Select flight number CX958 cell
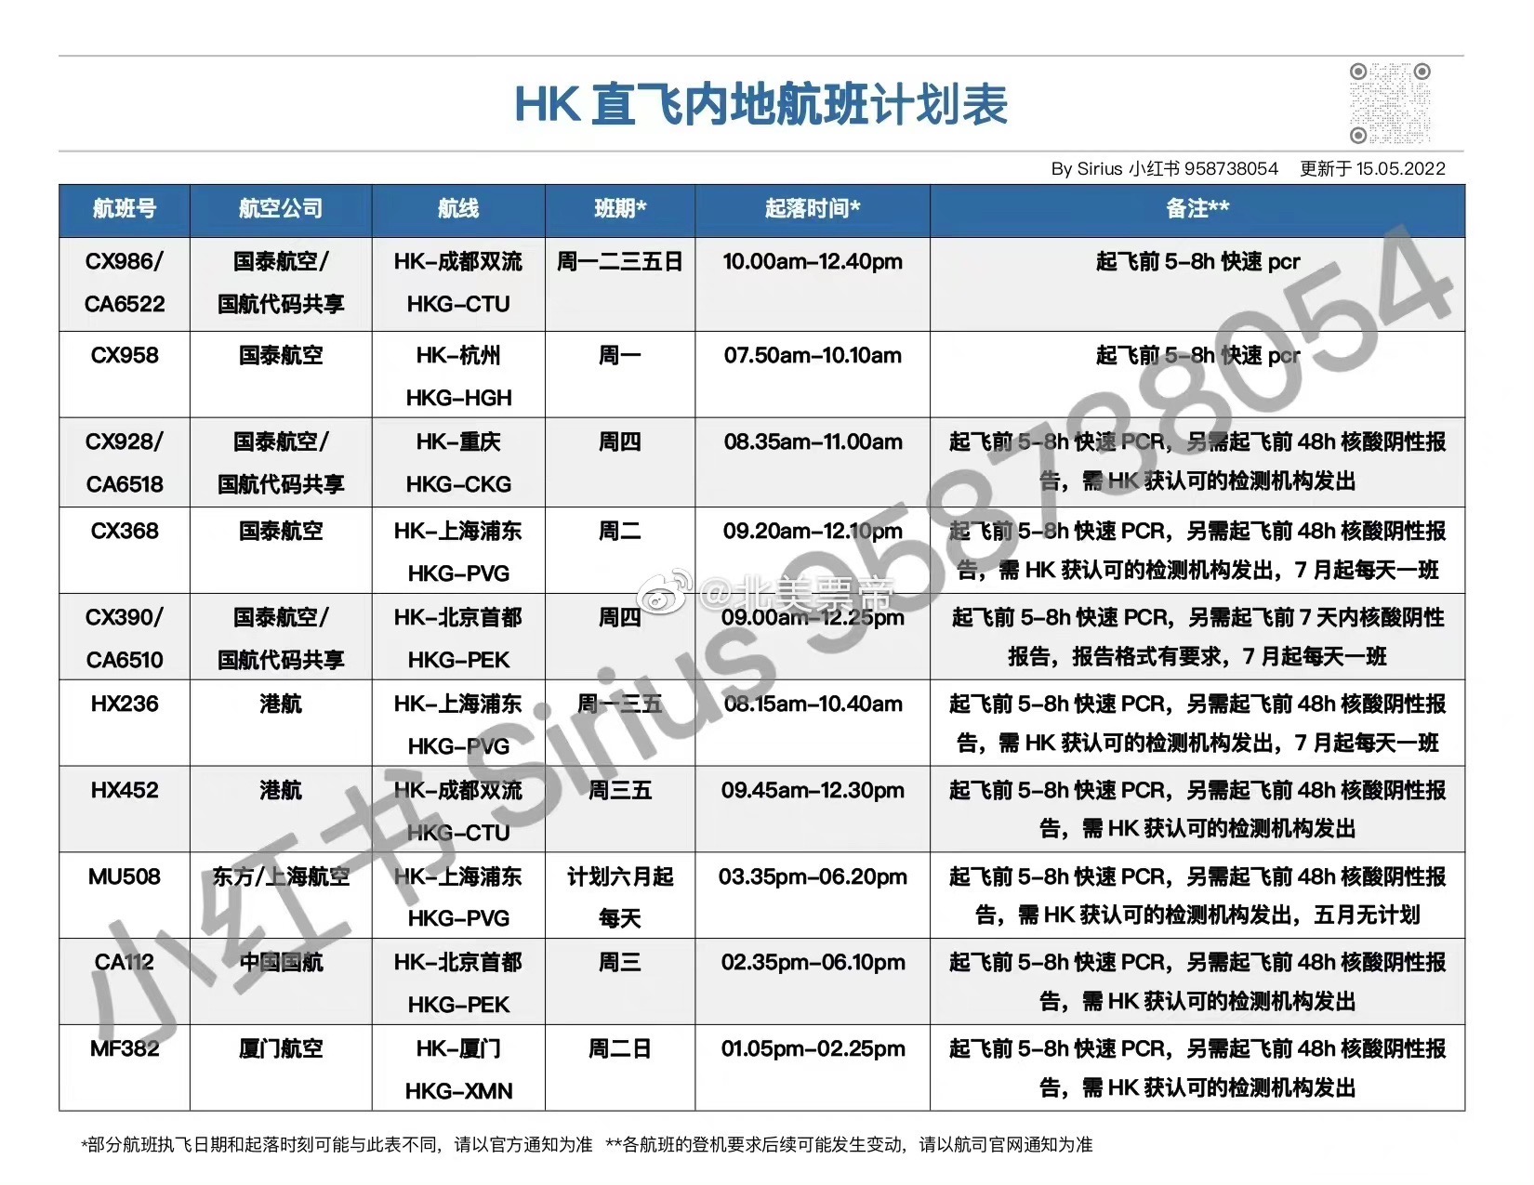The height and width of the screenshot is (1185, 1534). (125, 355)
